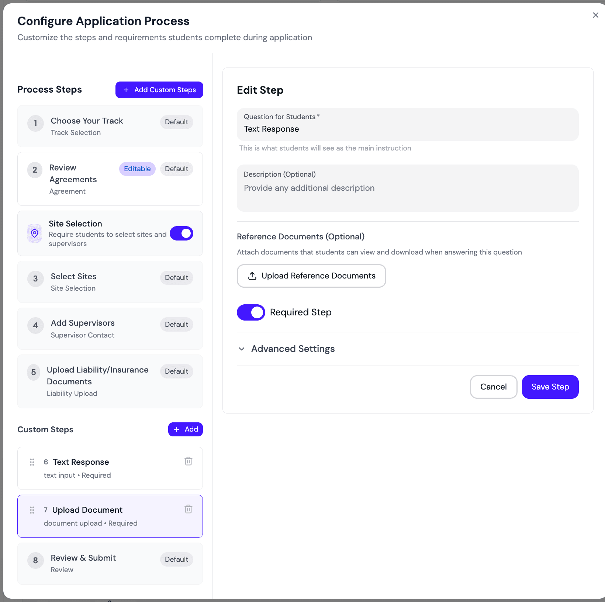Click Upload Reference Documents
605x602 pixels.
(x=311, y=276)
